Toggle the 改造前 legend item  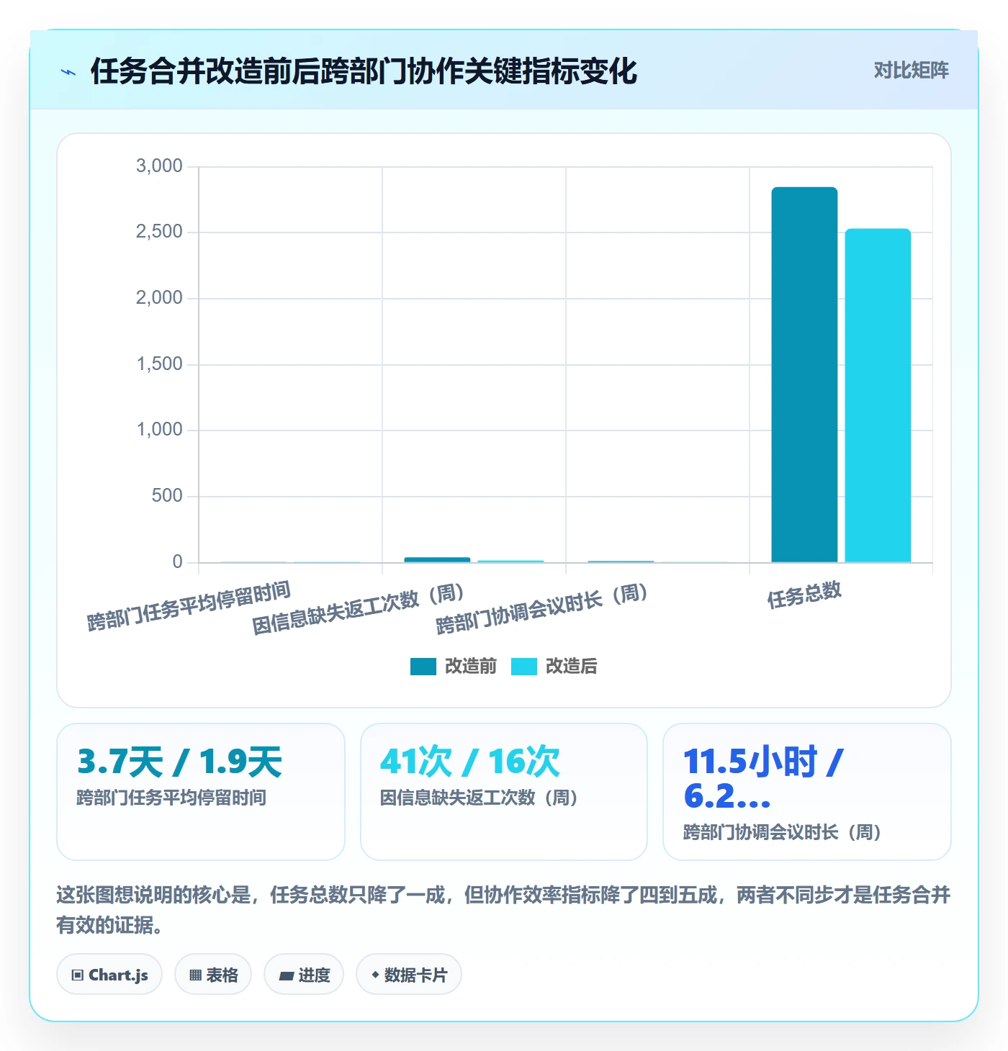click(454, 666)
